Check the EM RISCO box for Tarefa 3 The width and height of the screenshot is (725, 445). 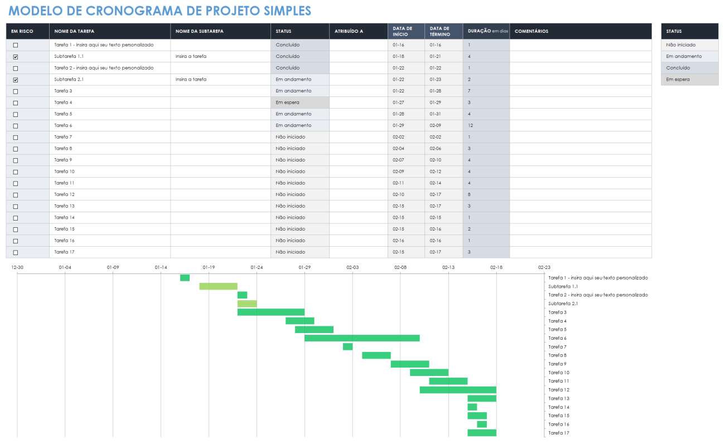15,91
